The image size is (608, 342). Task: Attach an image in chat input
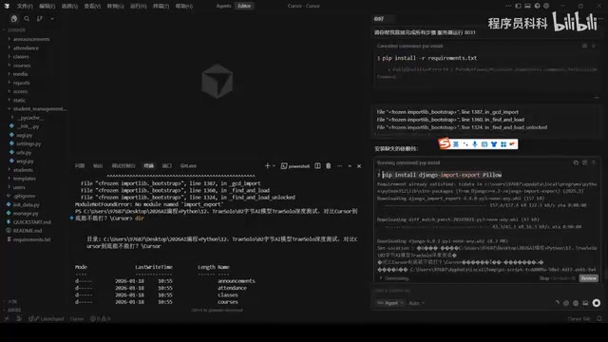click(585, 303)
